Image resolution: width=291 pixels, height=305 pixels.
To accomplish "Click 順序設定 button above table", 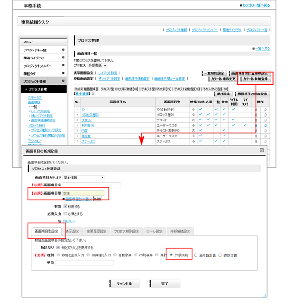I will point(223,94).
